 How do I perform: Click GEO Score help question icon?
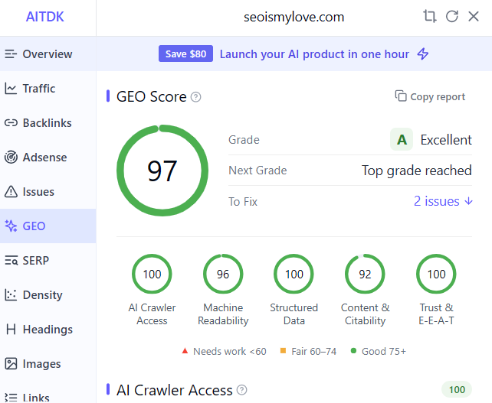click(x=195, y=97)
